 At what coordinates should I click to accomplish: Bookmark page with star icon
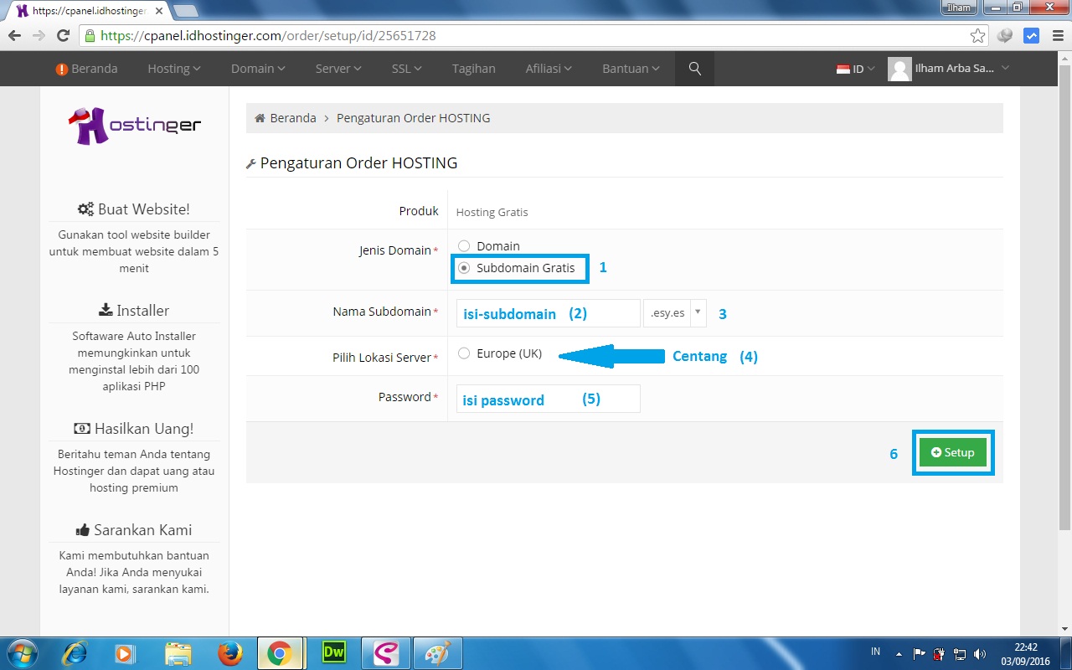tap(977, 36)
